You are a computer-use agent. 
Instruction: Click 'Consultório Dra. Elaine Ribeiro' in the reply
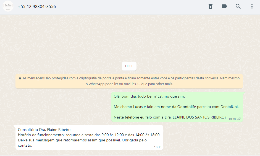click(x=44, y=130)
